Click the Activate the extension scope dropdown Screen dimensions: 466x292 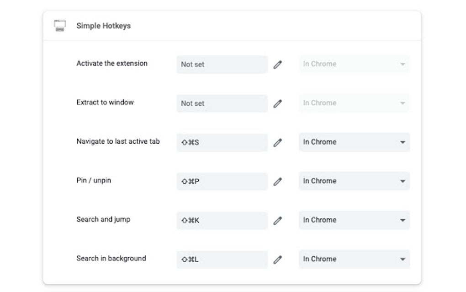click(354, 64)
